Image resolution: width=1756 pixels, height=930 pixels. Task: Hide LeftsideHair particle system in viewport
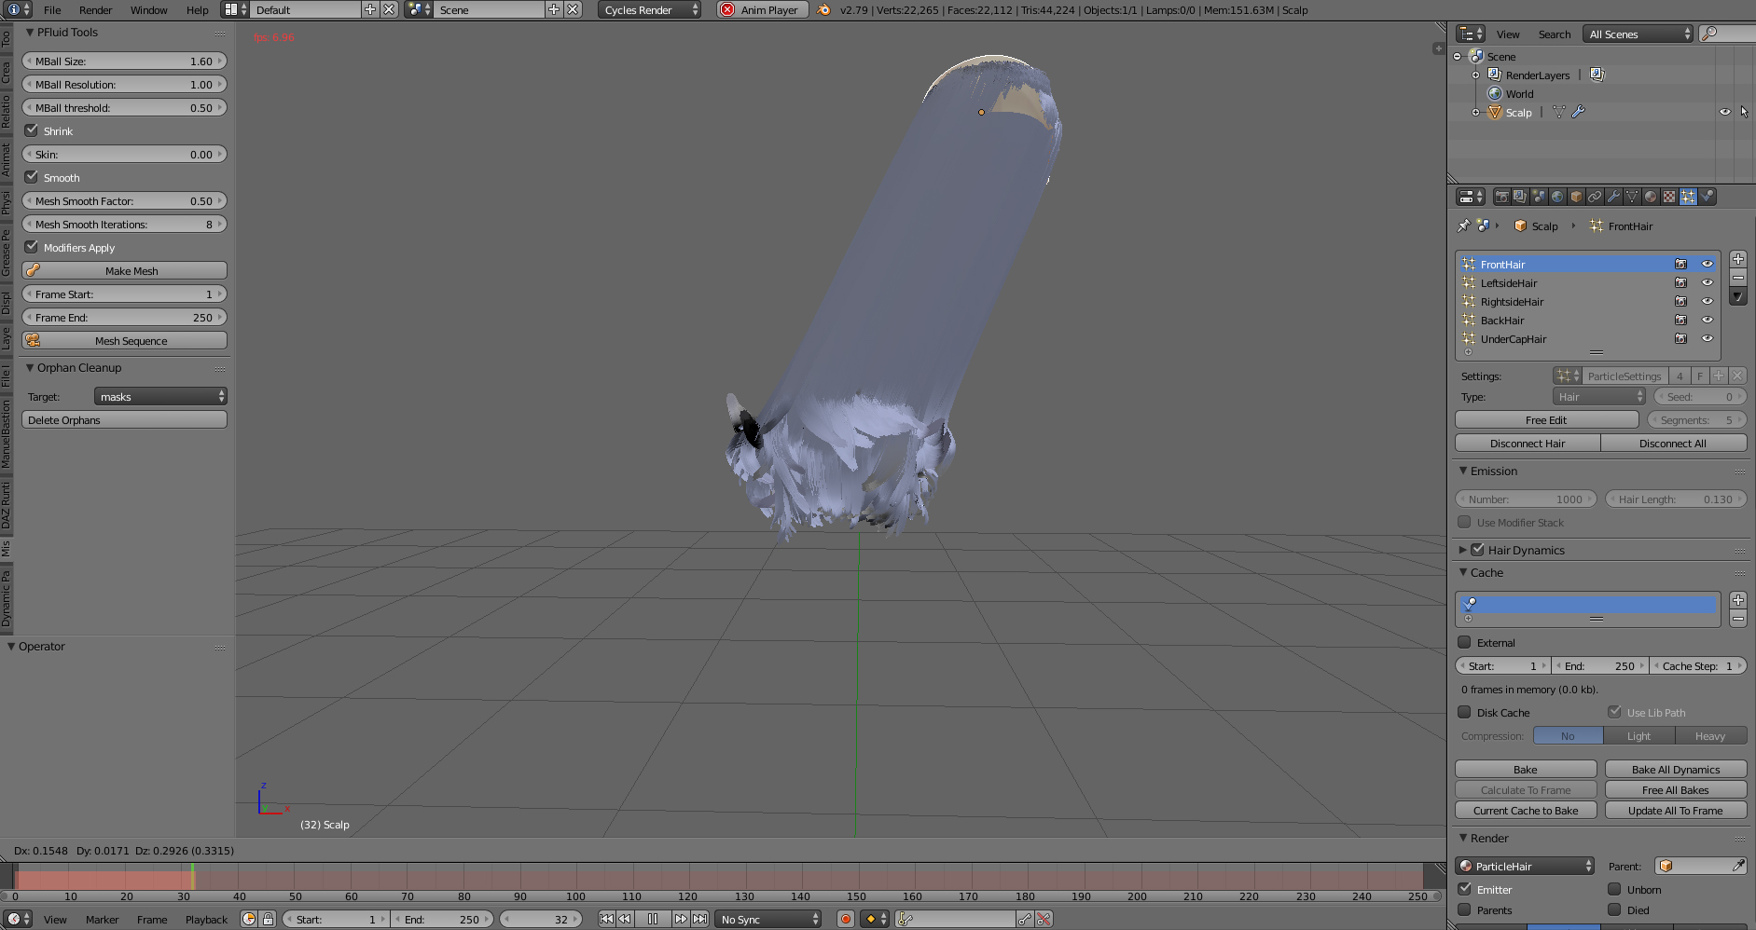tap(1708, 282)
